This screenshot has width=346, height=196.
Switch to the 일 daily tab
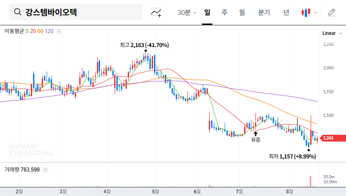[x=207, y=12]
